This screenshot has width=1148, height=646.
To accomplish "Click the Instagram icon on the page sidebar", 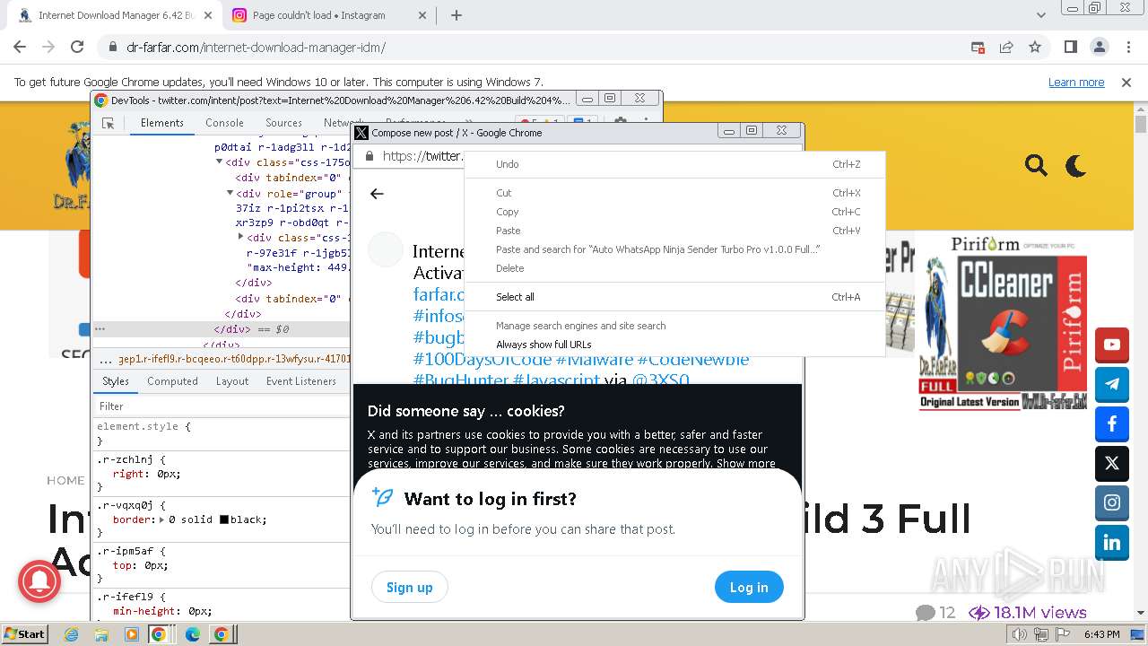I will (1112, 502).
